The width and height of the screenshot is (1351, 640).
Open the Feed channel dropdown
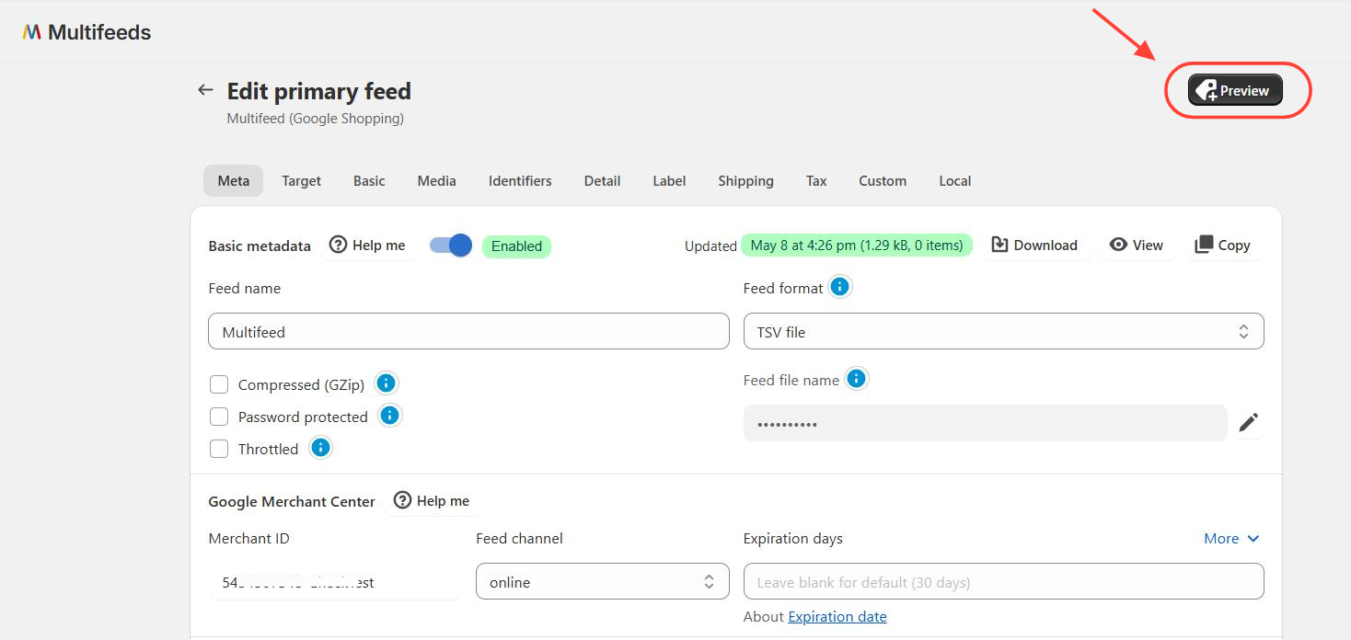[x=602, y=581]
